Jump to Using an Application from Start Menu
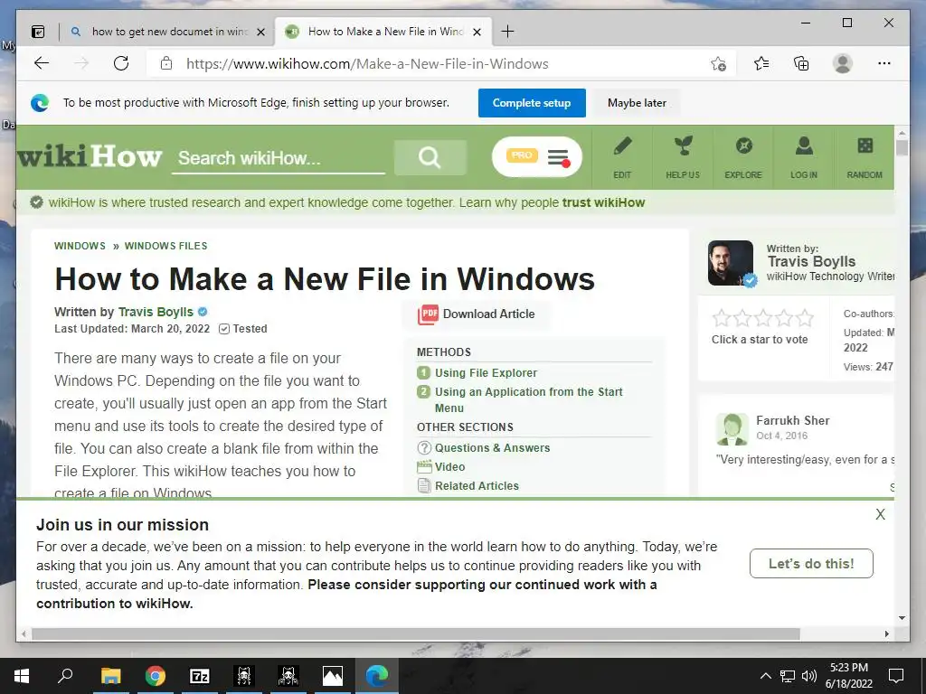 (528, 399)
